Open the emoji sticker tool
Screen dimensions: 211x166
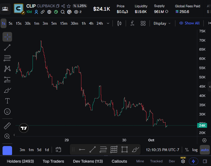7,112
